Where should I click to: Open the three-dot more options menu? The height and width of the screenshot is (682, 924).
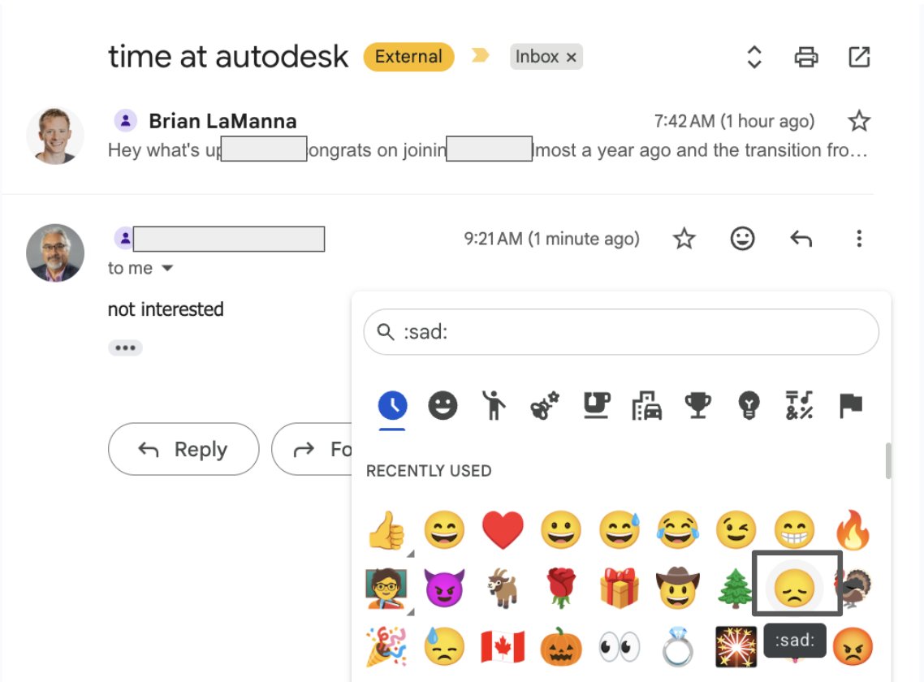859,239
